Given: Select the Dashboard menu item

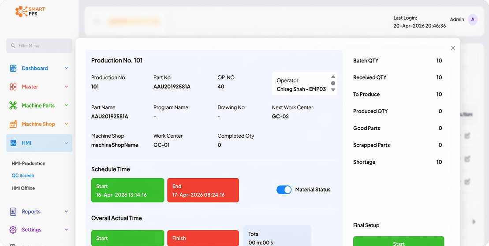Looking at the screenshot, I should pos(35,68).
